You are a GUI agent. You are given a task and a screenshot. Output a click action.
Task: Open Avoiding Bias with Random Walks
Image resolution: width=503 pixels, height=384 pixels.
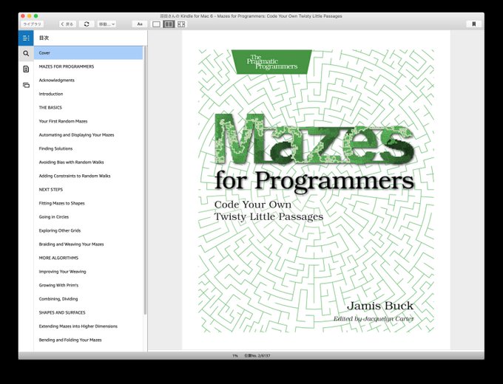tap(89, 162)
